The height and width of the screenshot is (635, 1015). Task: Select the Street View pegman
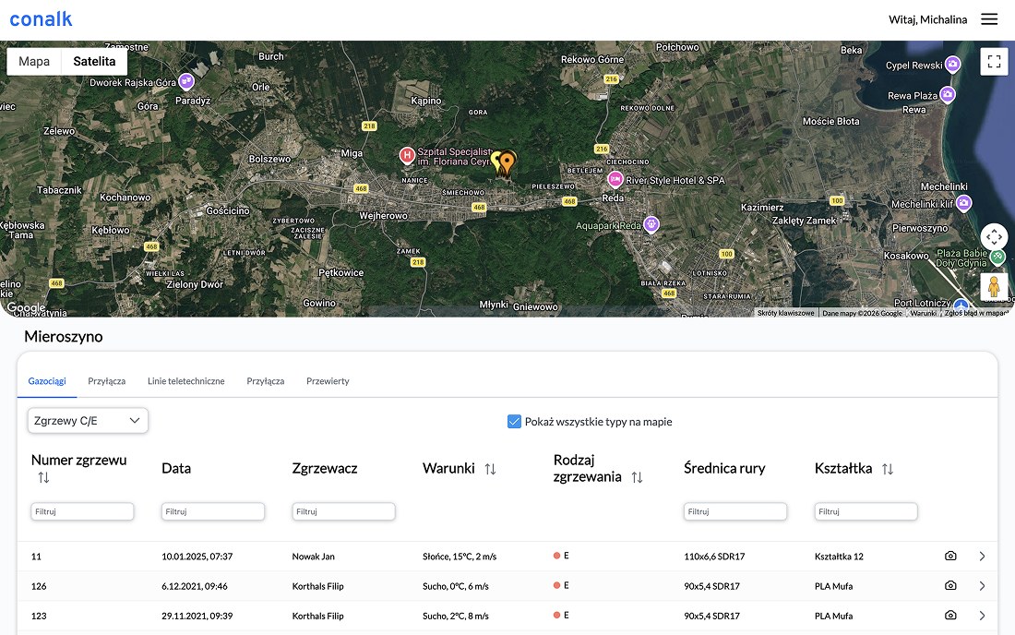[995, 286]
